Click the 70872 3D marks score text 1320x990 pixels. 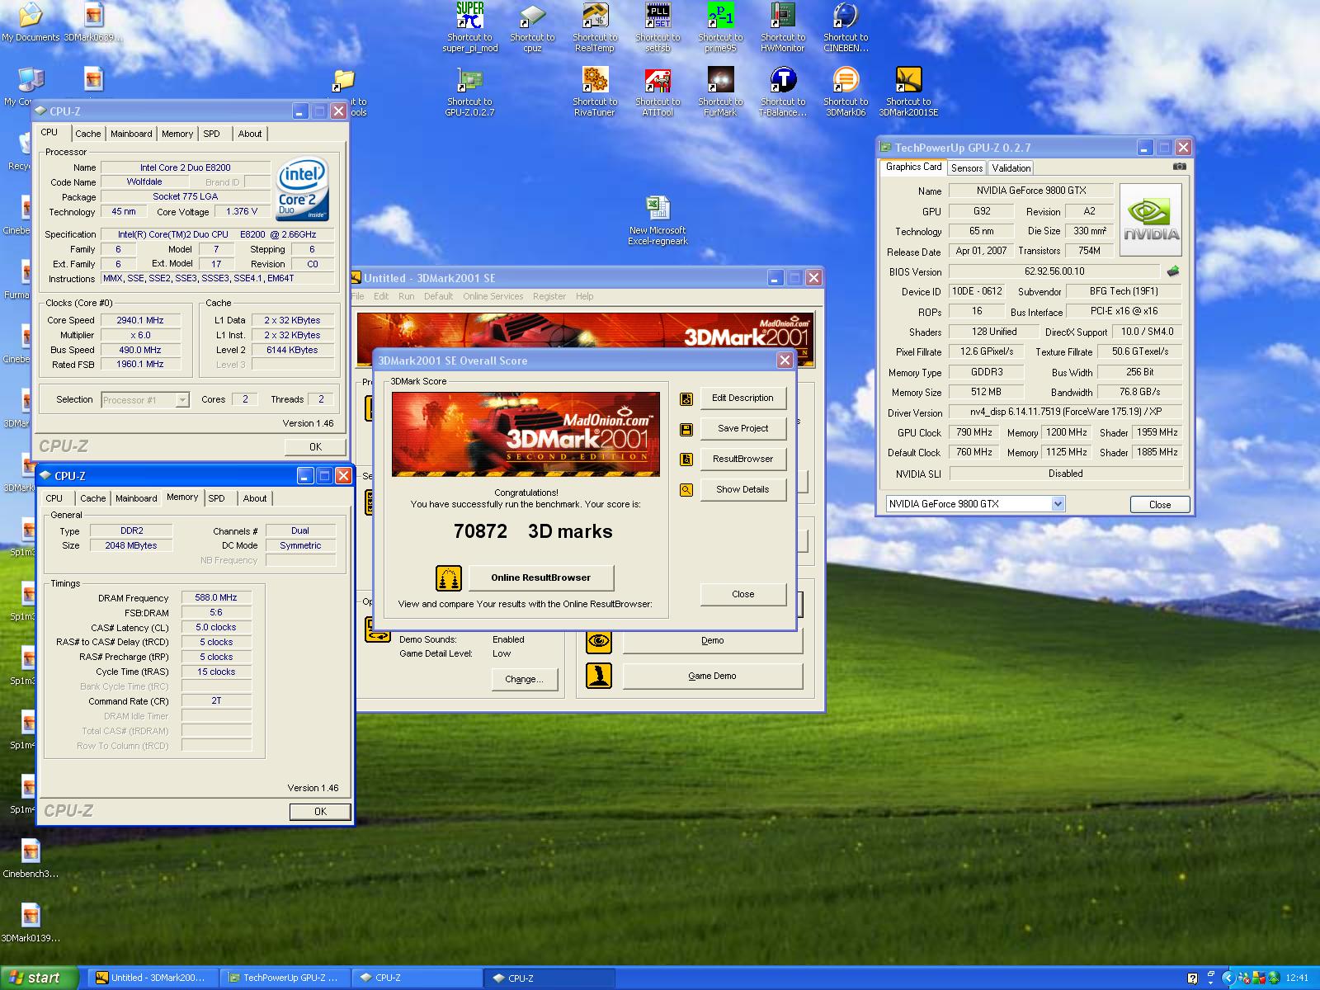click(533, 531)
